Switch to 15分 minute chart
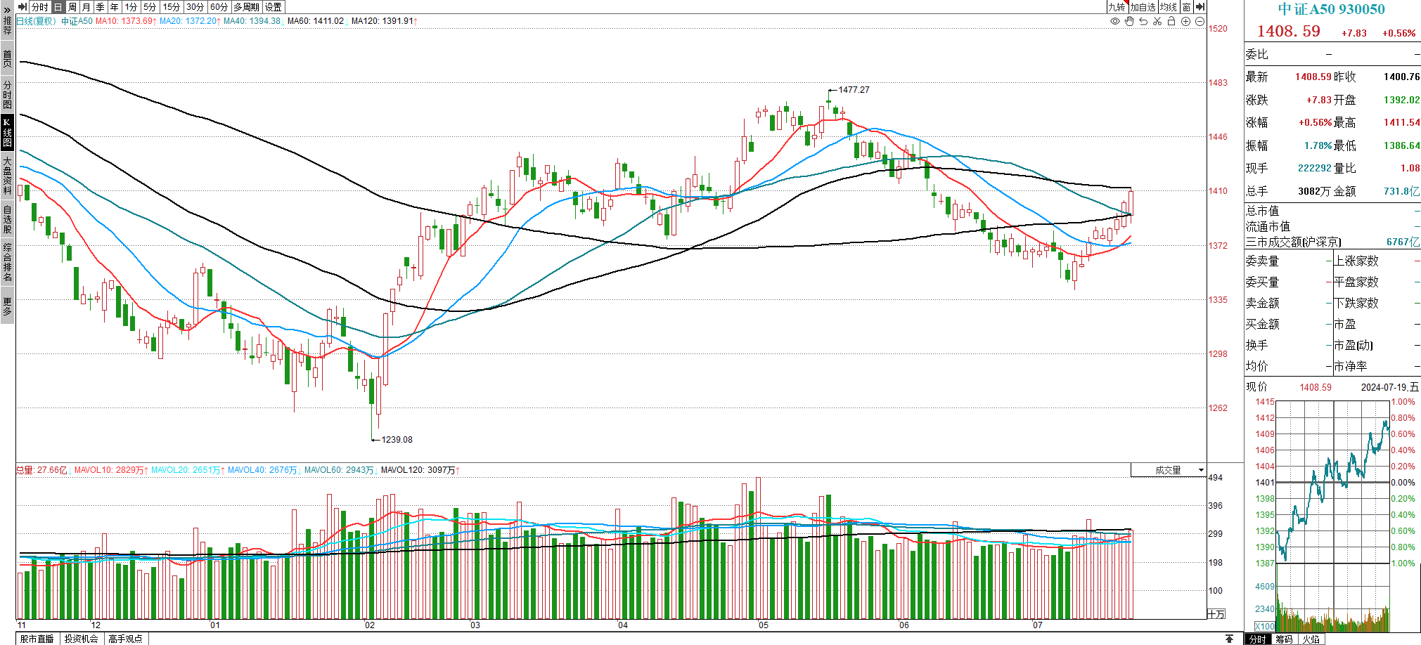Screen dimensions: 1421x645 click(172, 7)
